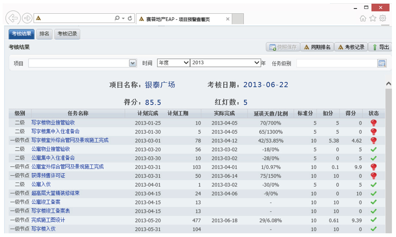Click the 导出 export button
The image size is (396, 237).
380,47
